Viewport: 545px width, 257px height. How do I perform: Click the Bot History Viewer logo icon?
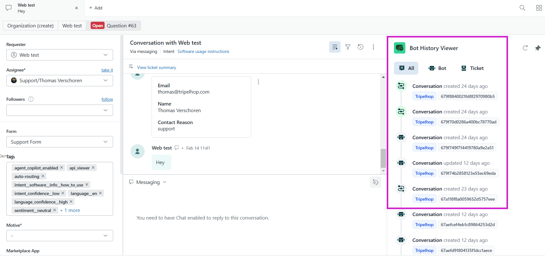400,48
